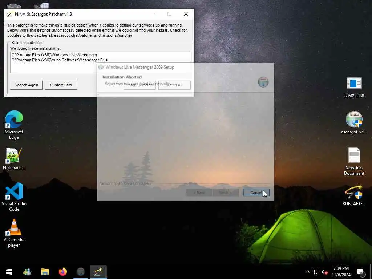This screenshot has height=279, width=372.
Task: Click the installer globe logo in setup header
Action: [x=263, y=82]
